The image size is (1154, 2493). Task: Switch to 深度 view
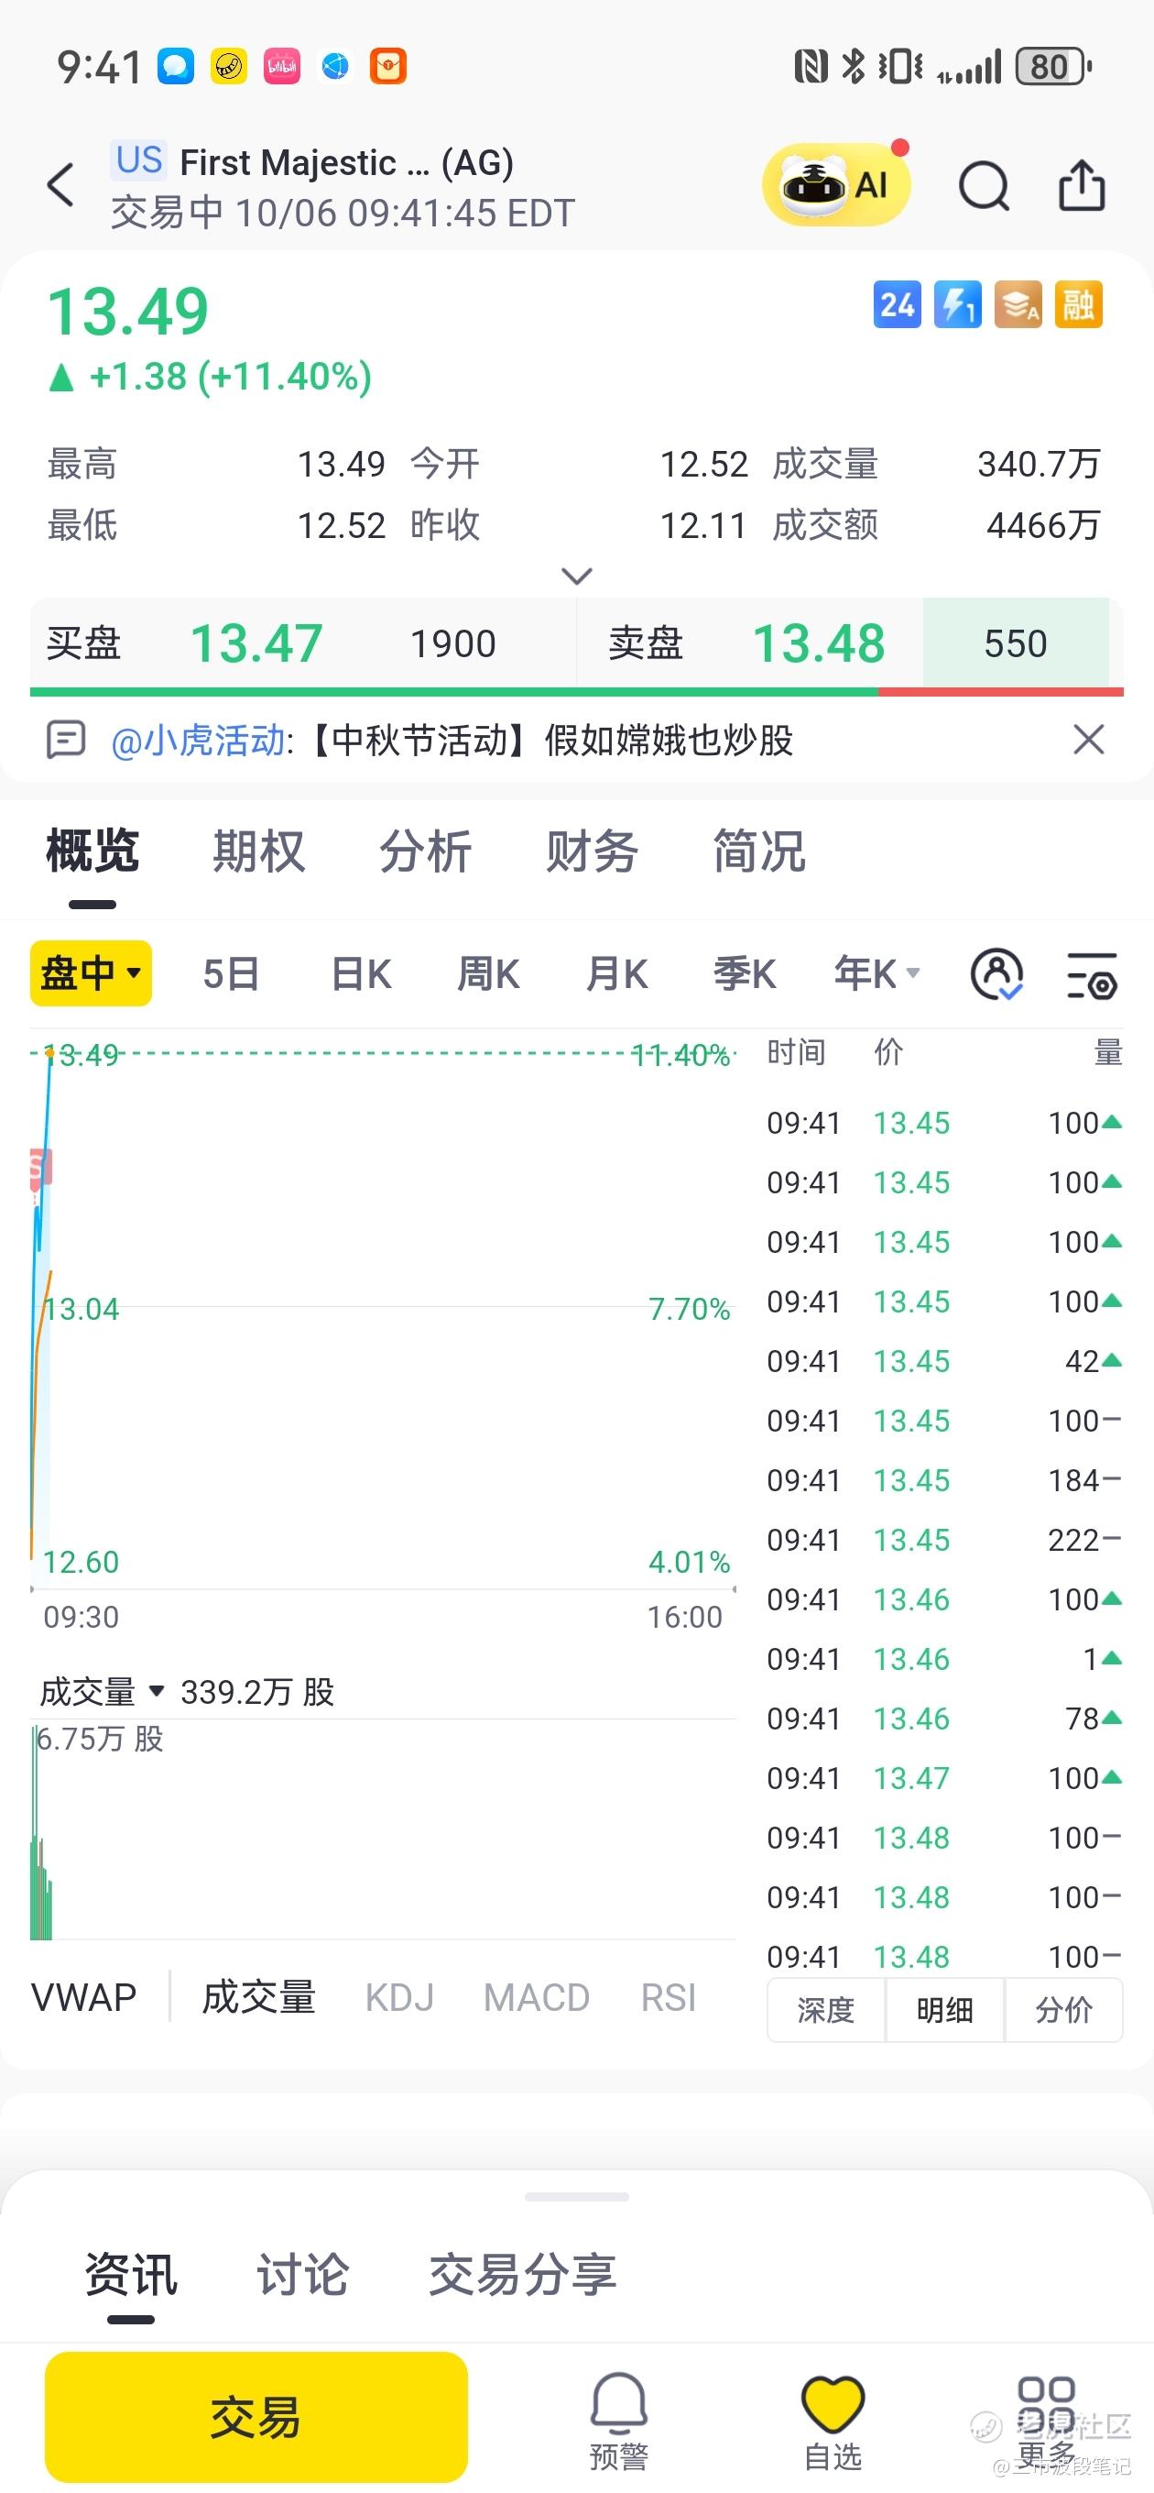826,2010
